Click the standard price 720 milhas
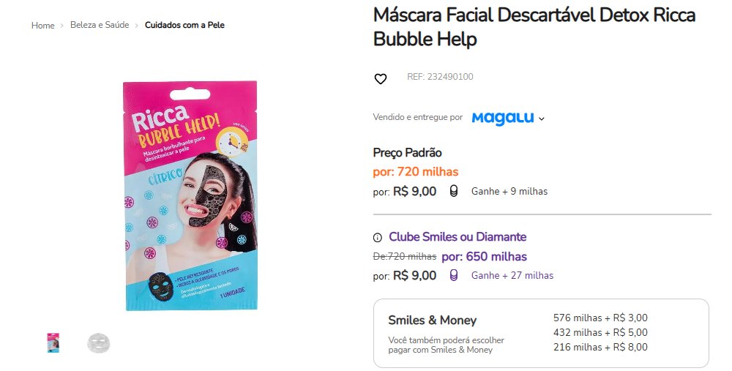This screenshot has width=732, height=371. tap(416, 172)
